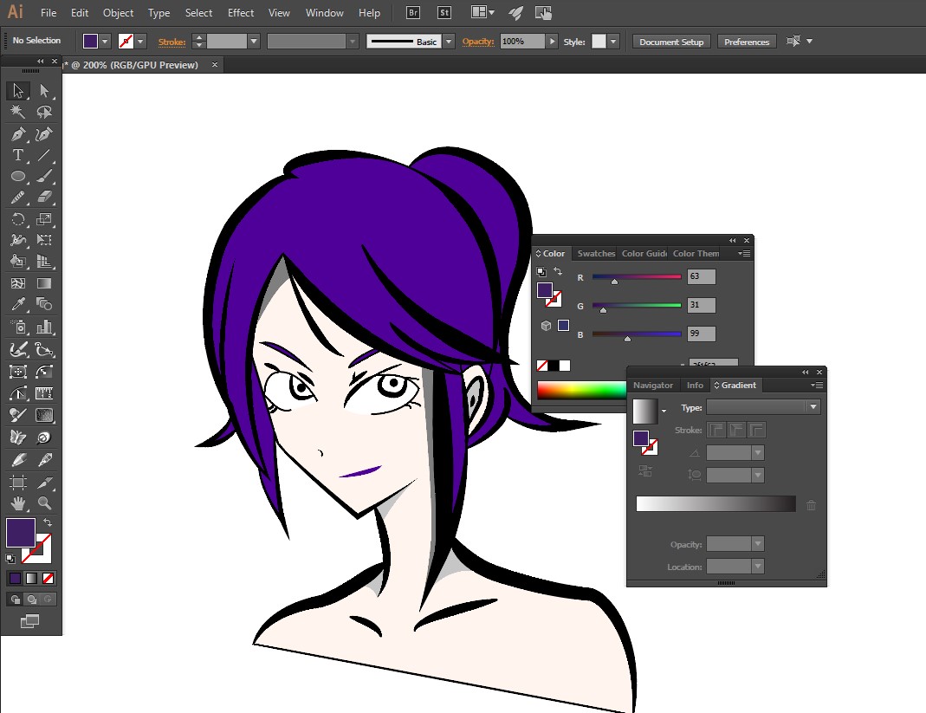Reset to default fill and stroke in toolbox
Viewport: 926px width, 713px height.
click(10, 558)
